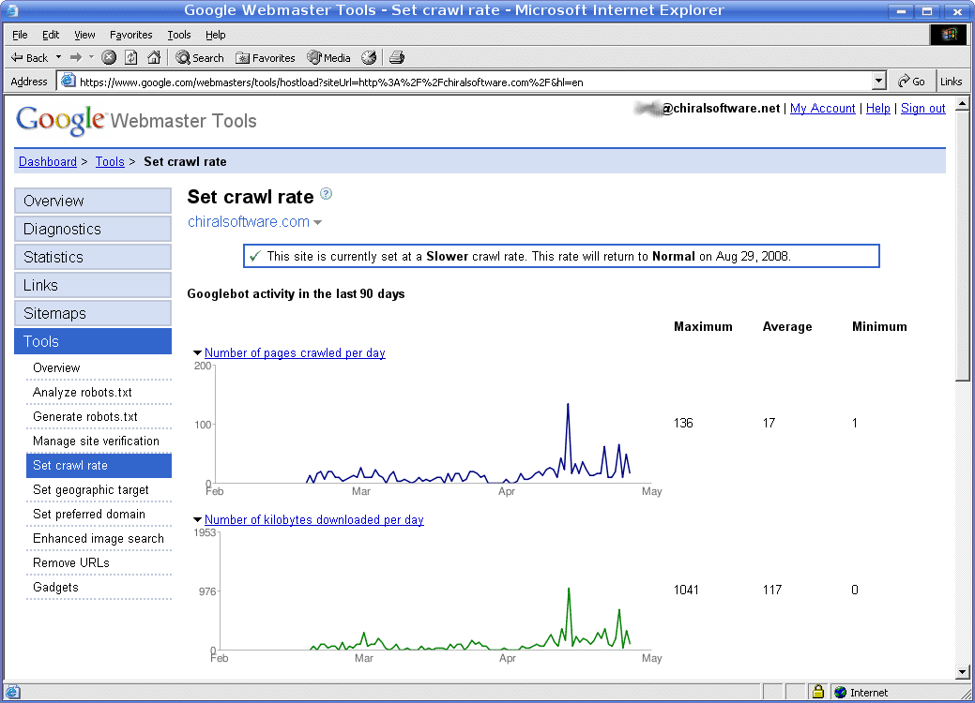Go to the Links sidebar section
975x703 pixels.
point(93,286)
